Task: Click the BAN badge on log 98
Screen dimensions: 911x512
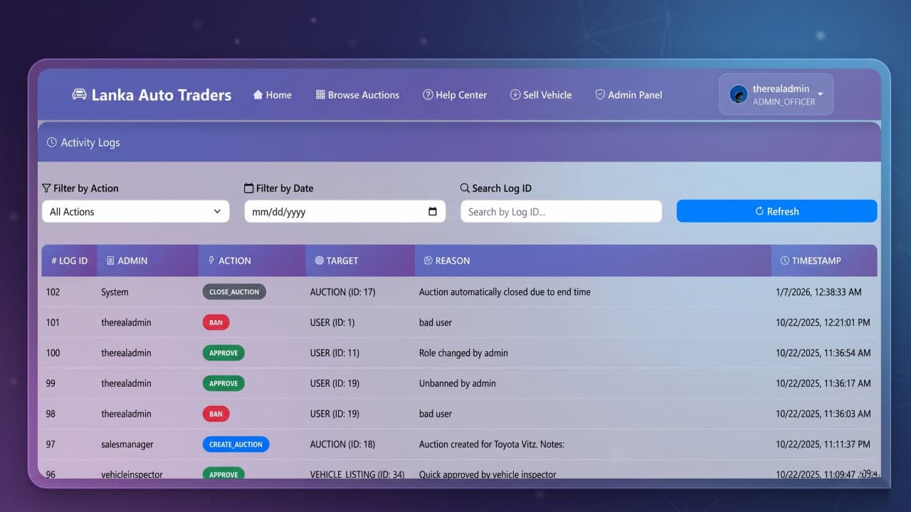Action: pos(216,414)
